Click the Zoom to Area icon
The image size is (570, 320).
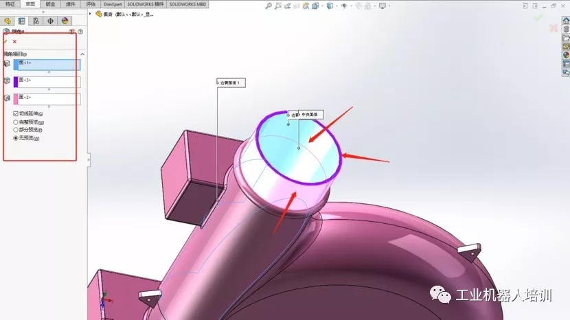tap(278, 5)
